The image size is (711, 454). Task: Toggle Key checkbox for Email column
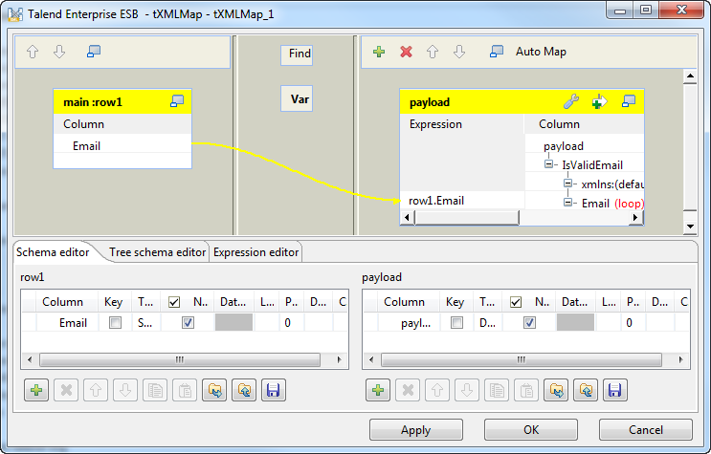[115, 323]
